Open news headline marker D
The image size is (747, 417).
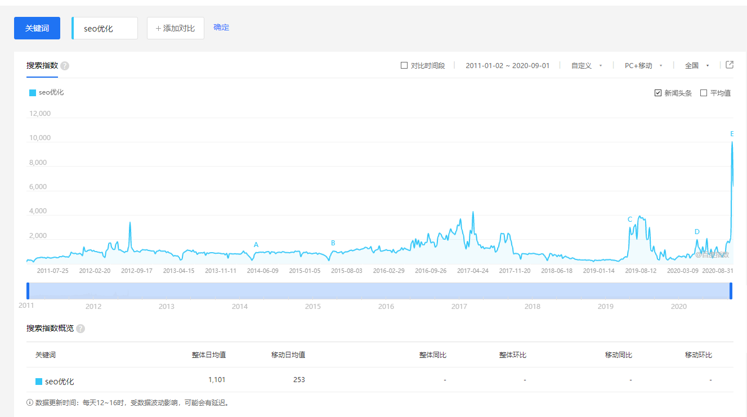tap(697, 232)
